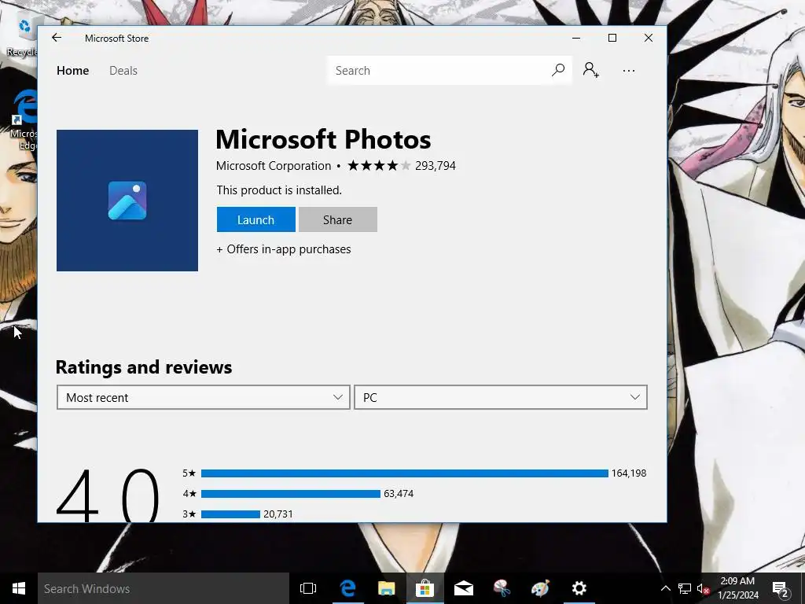Click the 4-star rating bar

point(291,494)
